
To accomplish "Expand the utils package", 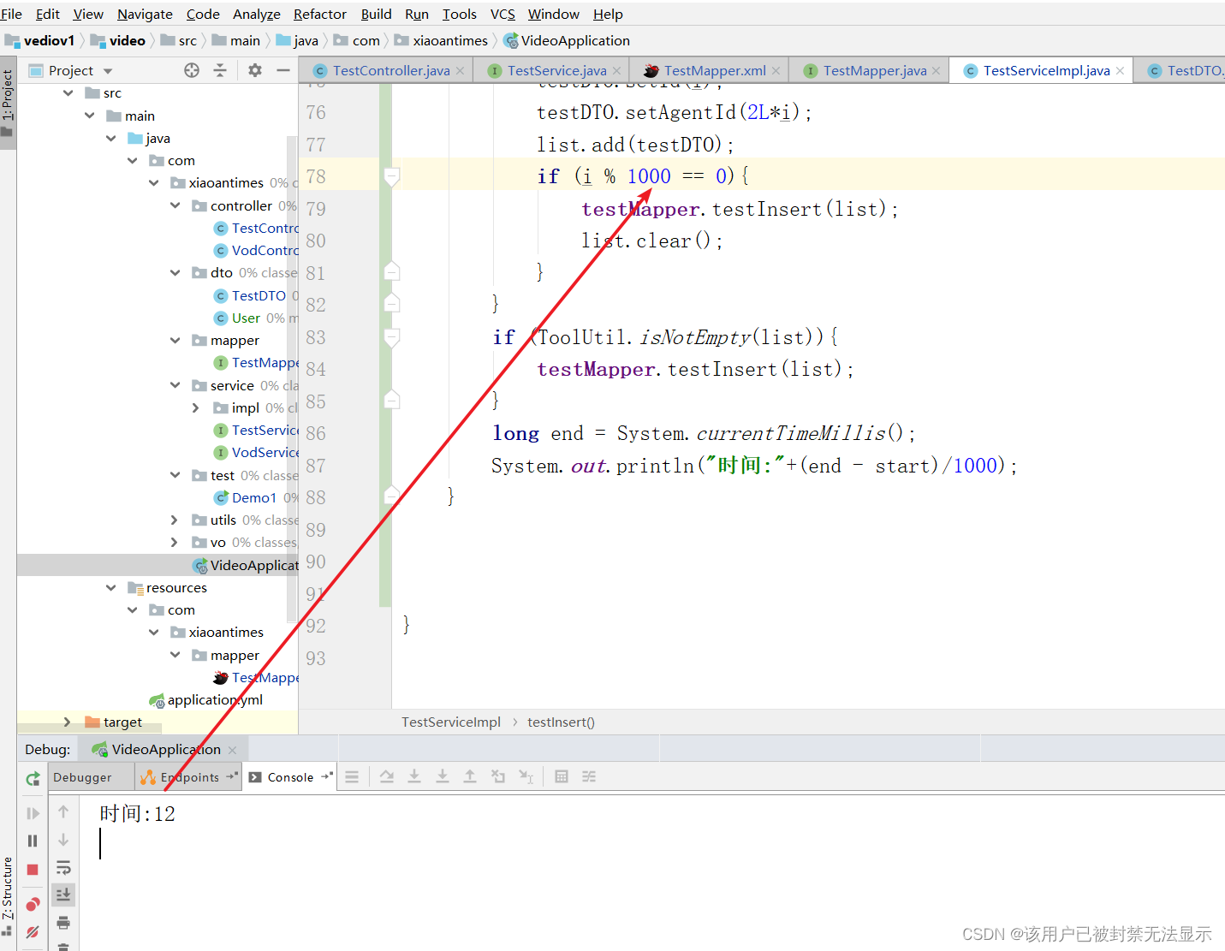I will pos(175,520).
